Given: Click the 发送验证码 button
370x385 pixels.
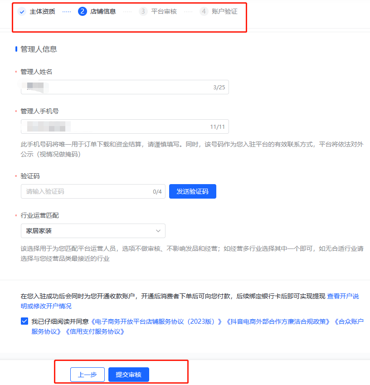Looking at the screenshot, I should [x=192, y=191].
